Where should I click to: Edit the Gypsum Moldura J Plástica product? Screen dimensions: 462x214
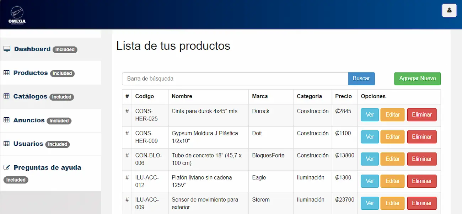pos(392,137)
